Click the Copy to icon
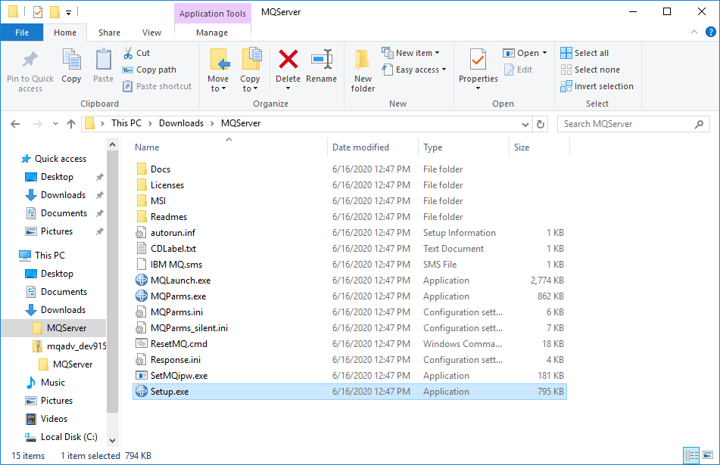This screenshot has height=465, width=720. pyautogui.click(x=251, y=60)
